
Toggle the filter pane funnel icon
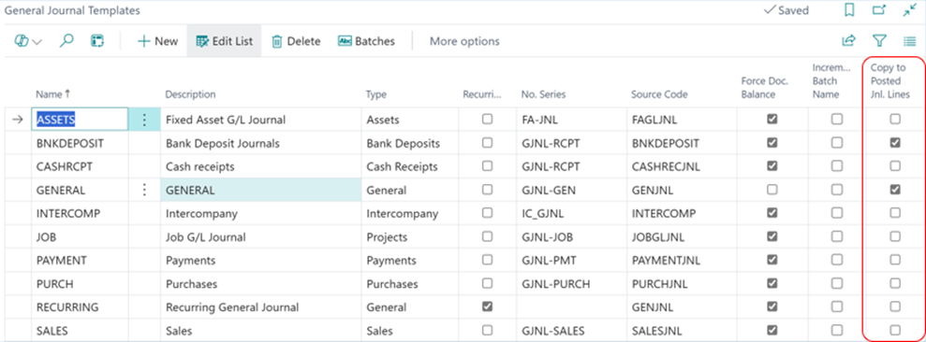[879, 41]
